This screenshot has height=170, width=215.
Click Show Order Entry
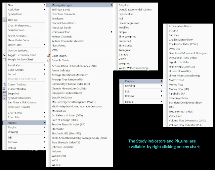coord(18,40)
